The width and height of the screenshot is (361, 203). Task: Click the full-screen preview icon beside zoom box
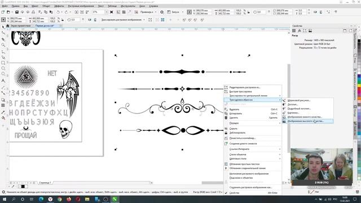(x=112, y=12)
